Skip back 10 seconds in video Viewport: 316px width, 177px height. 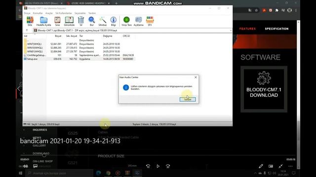[148, 166]
